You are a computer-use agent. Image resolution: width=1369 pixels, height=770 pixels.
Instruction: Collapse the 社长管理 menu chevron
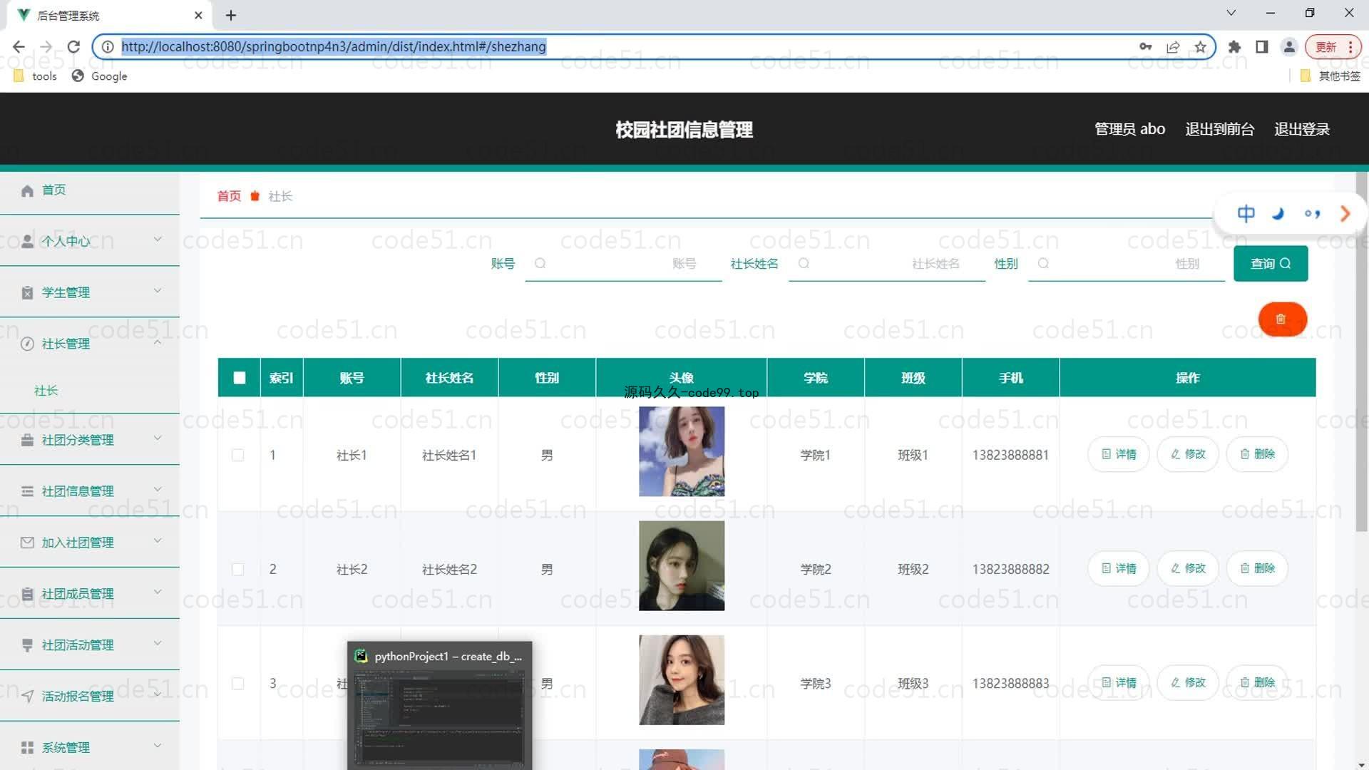(158, 342)
